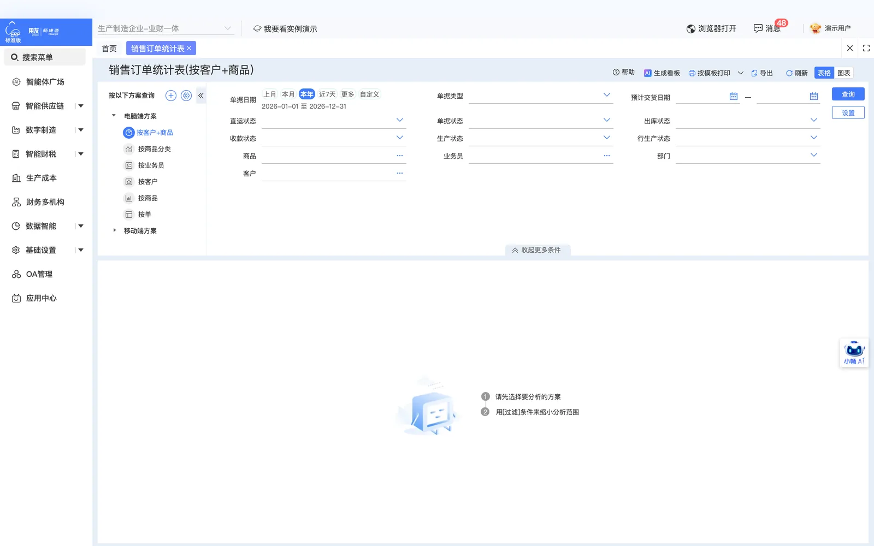
Task: Click 刷新 refresh
Action: click(797, 73)
